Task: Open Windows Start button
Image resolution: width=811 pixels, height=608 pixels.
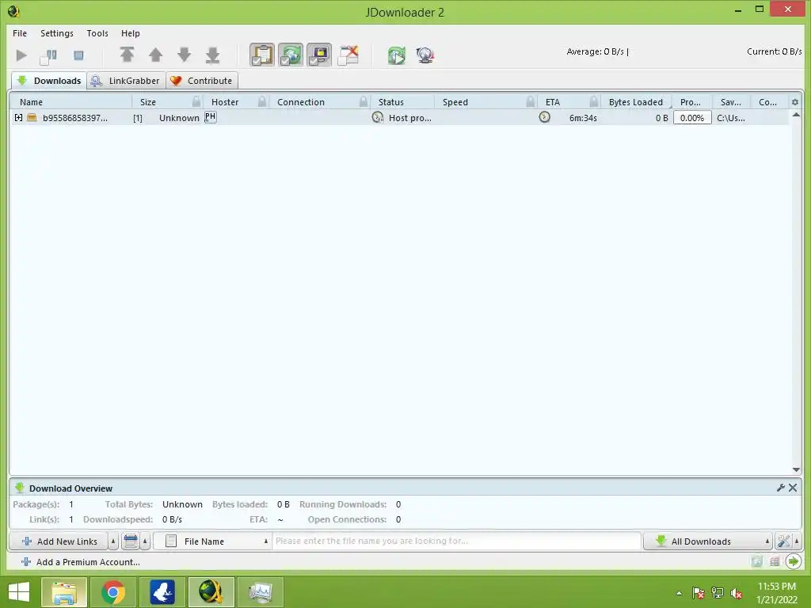Action: click(19, 592)
